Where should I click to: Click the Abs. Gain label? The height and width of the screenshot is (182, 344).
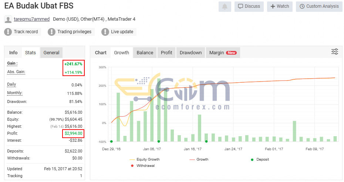point(16,72)
